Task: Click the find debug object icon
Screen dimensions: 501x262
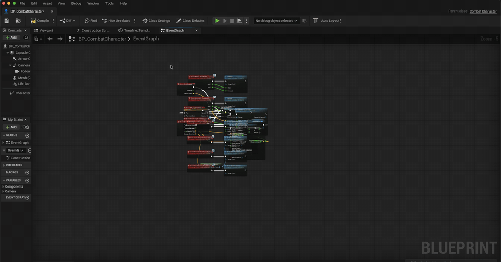Action: (x=304, y=21)
